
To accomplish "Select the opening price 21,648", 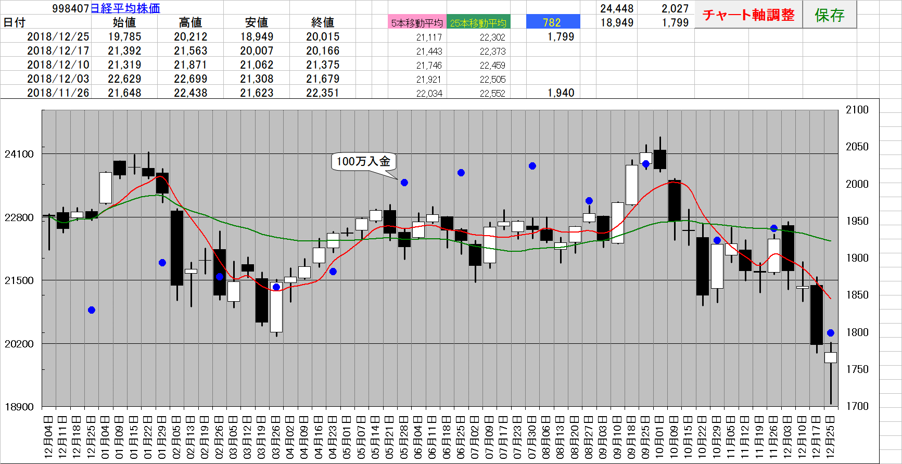I will pyautogui.click(x=124, y=93).
